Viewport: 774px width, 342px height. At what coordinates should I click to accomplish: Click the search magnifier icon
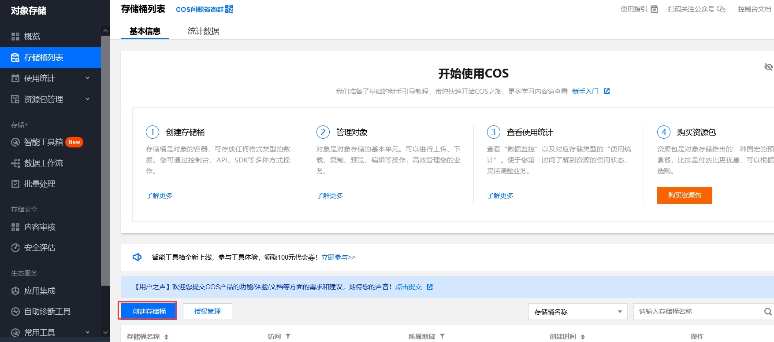[768, 312]
